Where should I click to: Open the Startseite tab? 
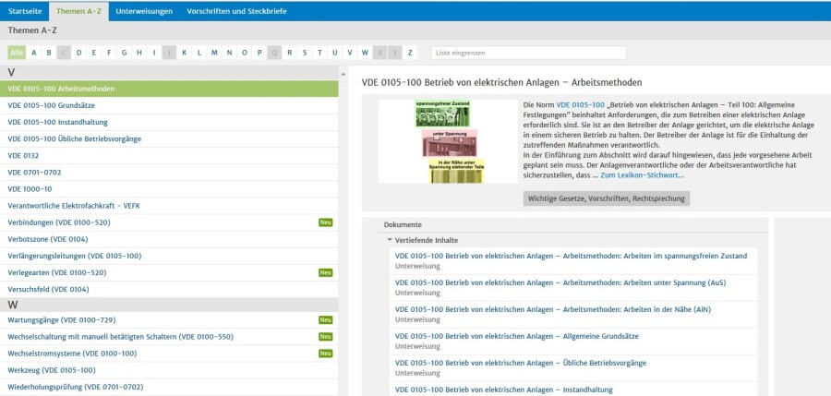25,11
